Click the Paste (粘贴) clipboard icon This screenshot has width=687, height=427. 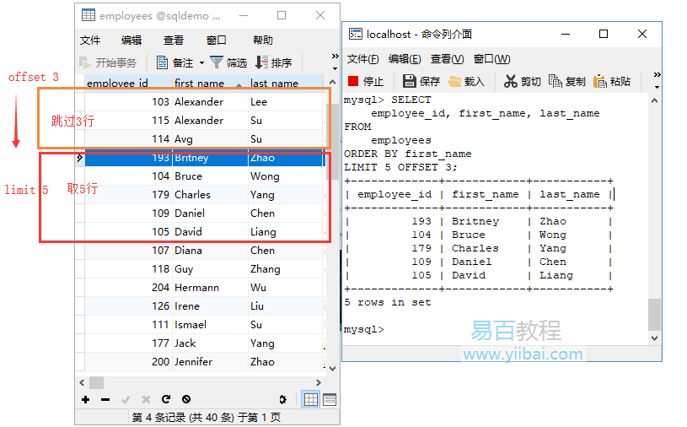tap(600, 82)
